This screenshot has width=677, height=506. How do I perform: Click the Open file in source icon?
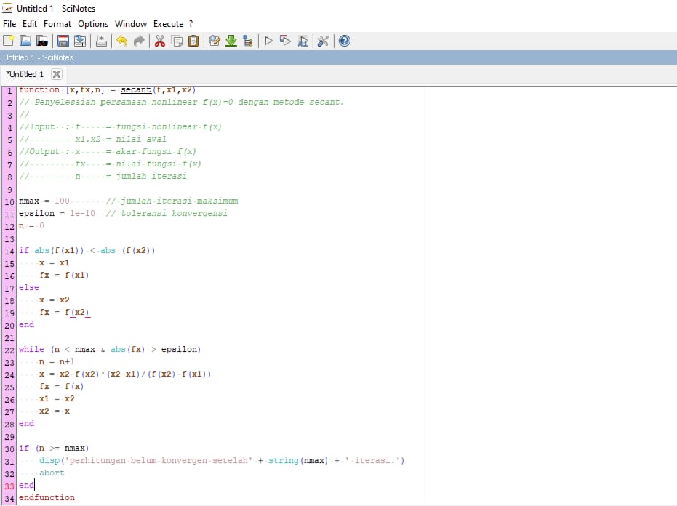[x=42, y=41]
